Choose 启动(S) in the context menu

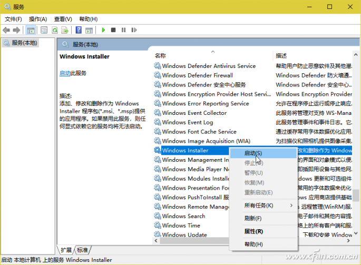coord(263,153)
